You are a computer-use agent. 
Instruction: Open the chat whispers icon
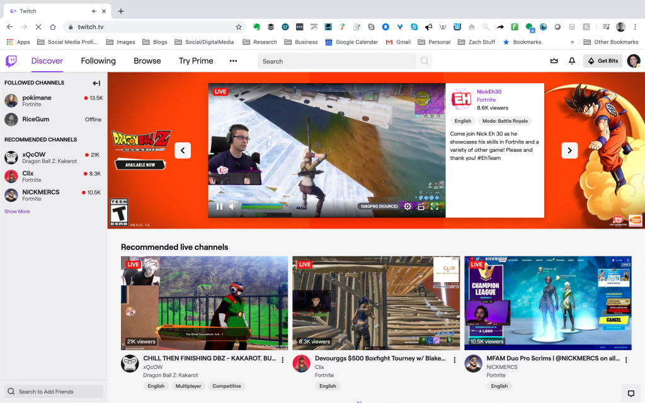coord(631,393)
